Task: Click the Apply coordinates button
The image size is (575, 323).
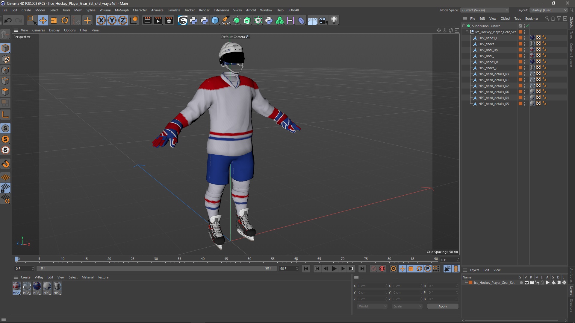Action: (442, 306)
